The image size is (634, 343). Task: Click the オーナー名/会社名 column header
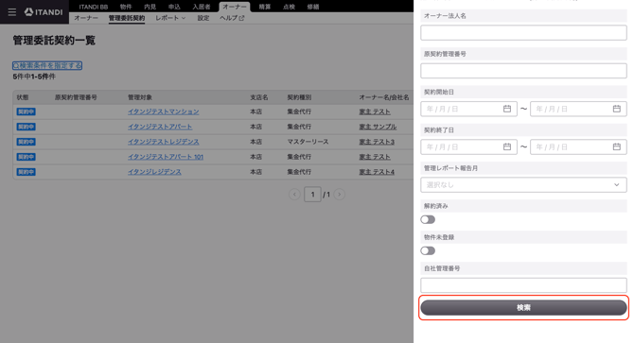[384, 97]
